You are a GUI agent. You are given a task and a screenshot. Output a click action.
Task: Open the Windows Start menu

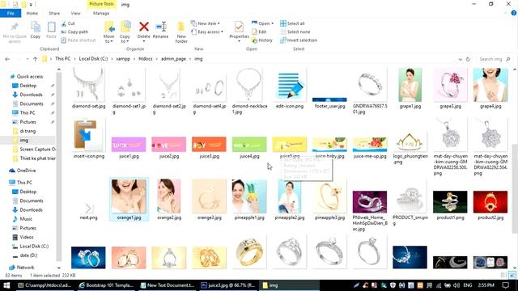tap(6, 285)
